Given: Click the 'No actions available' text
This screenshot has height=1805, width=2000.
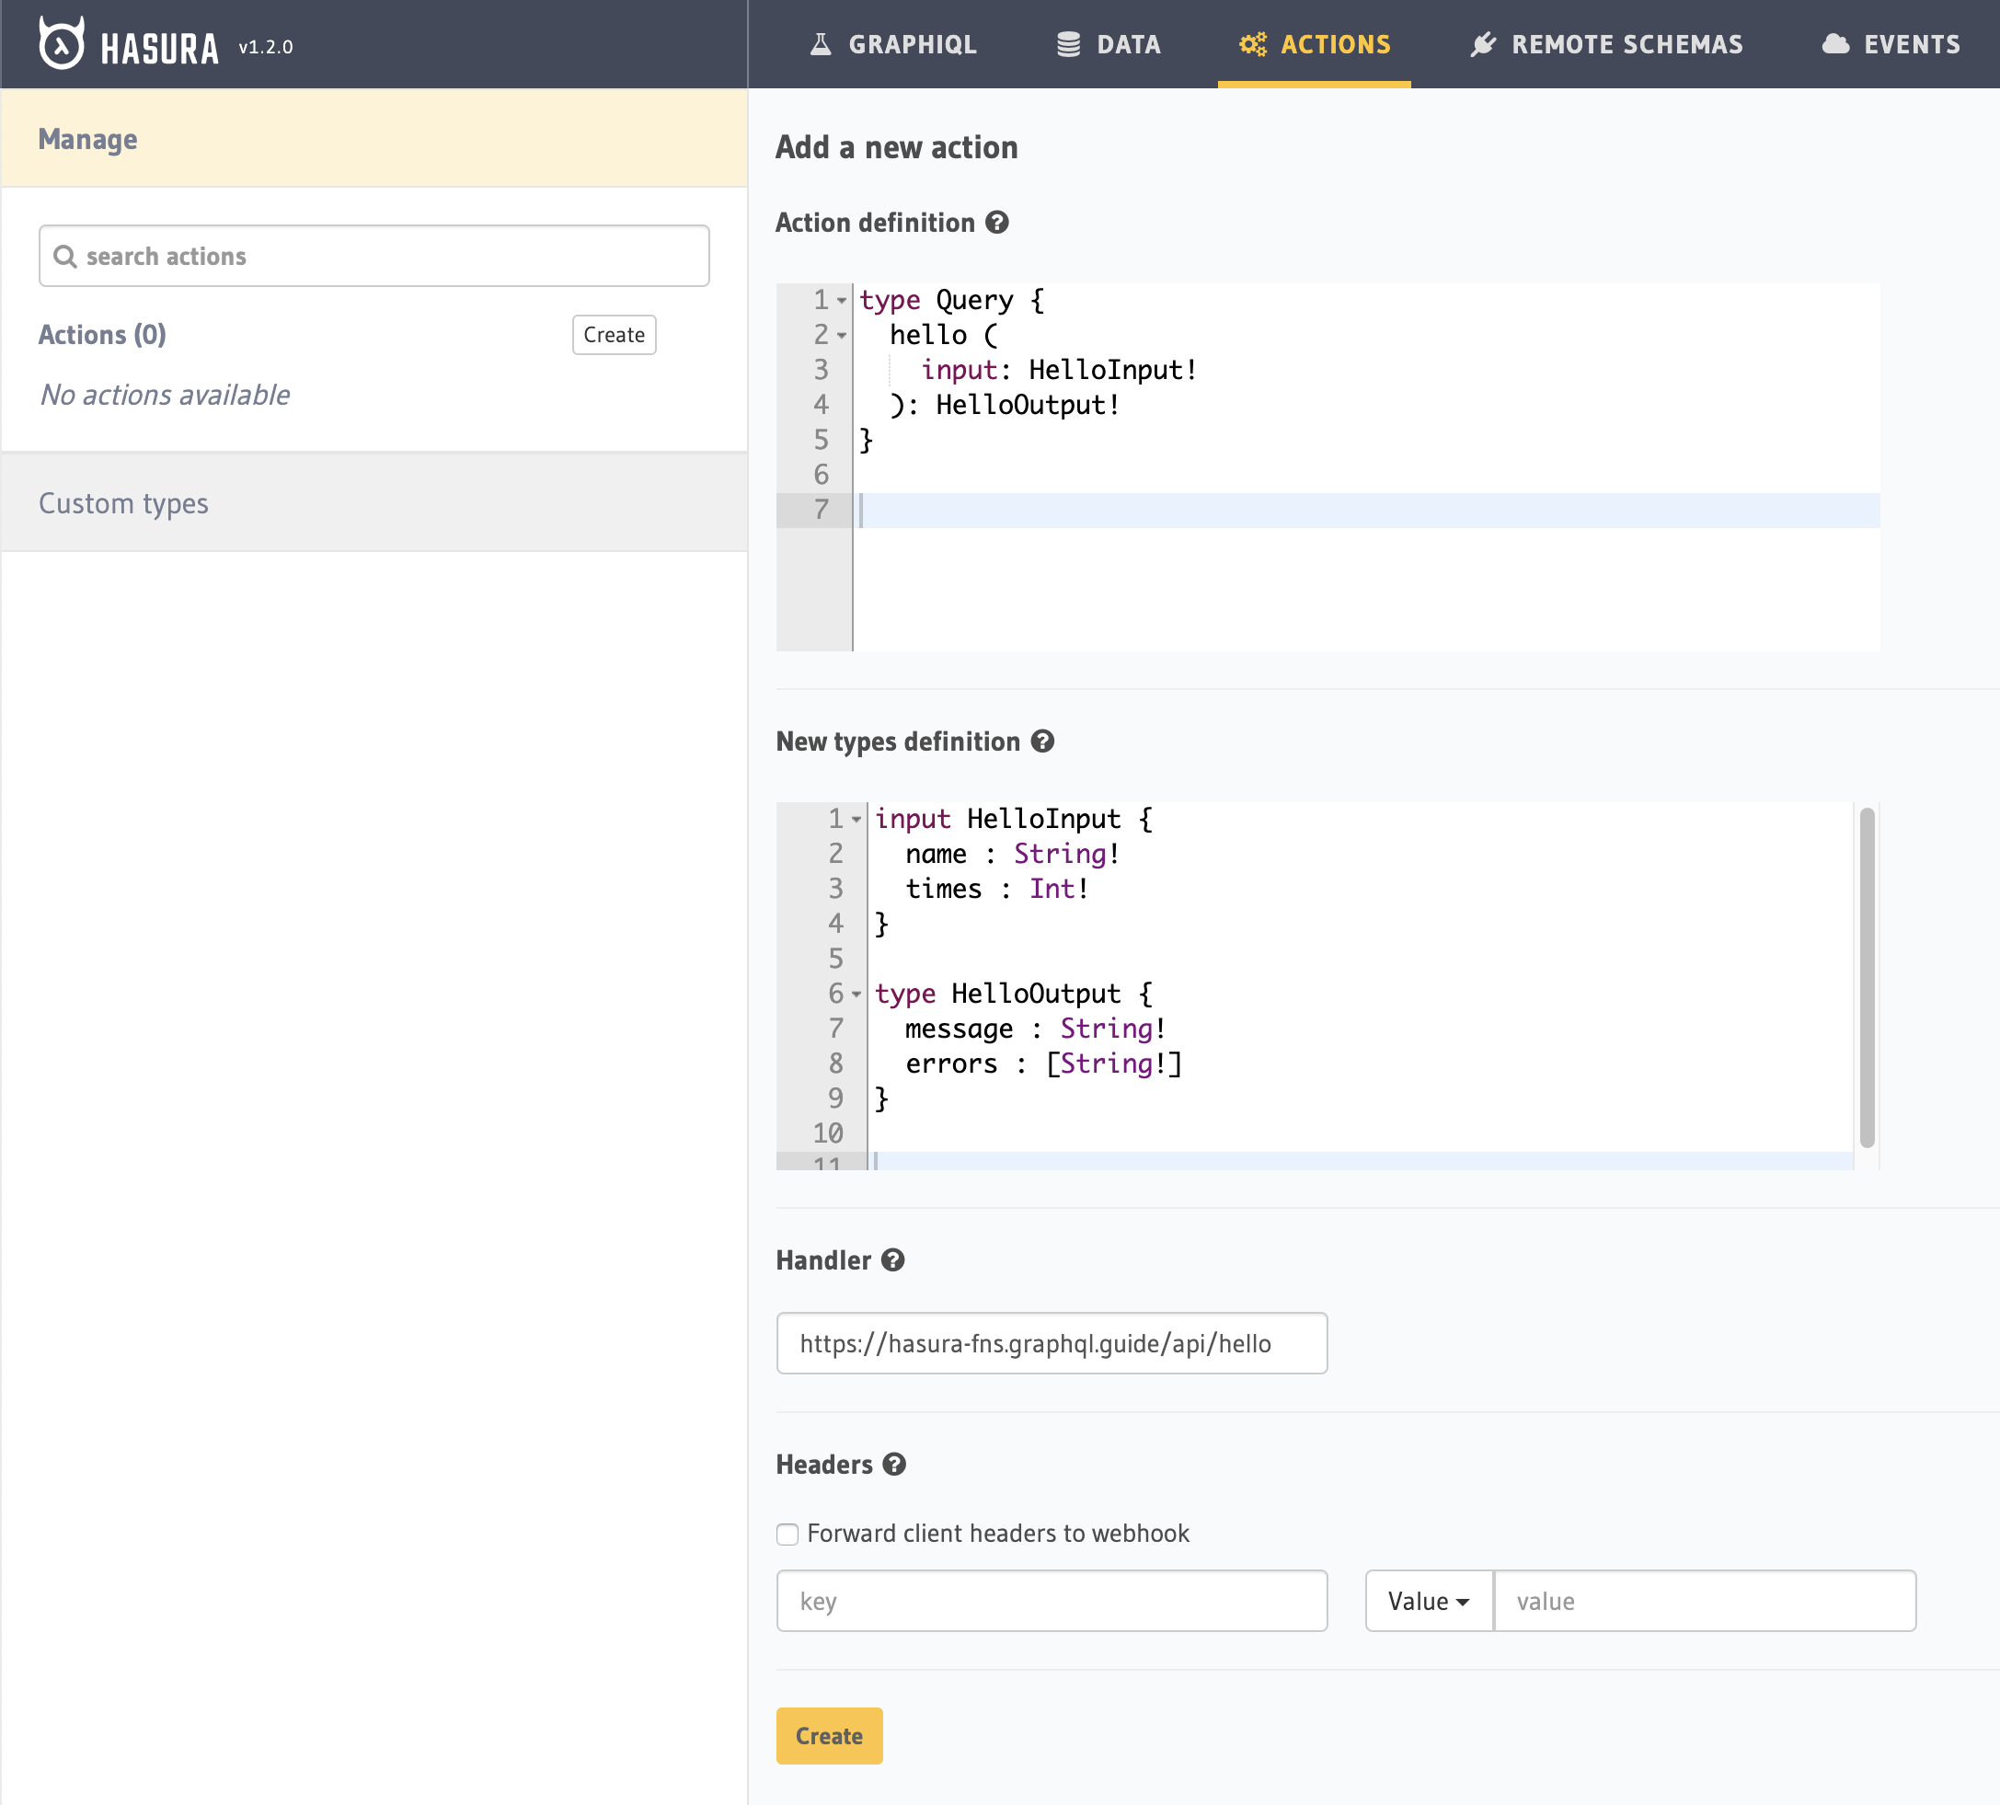Looking at the screenshot, I should point(165,395).
